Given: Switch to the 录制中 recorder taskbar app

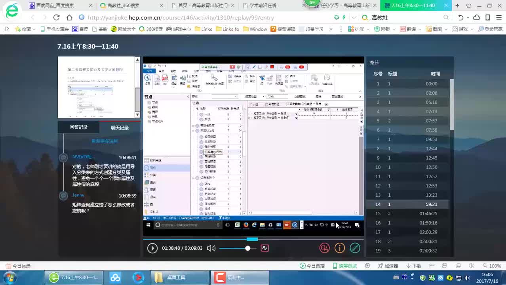Looking at the screenshot, I should pos(240,277).
